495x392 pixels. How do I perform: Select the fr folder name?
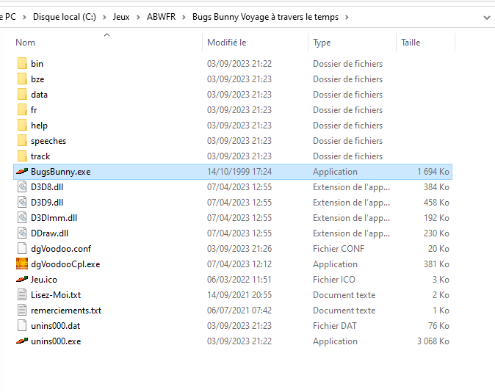(x=34, y=110)
